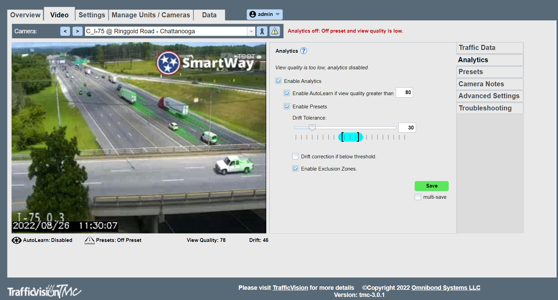Open Manage Units / Cameras tab
Image resolution: width=558 pixels, height=300 pixels.
pos(151,15)
